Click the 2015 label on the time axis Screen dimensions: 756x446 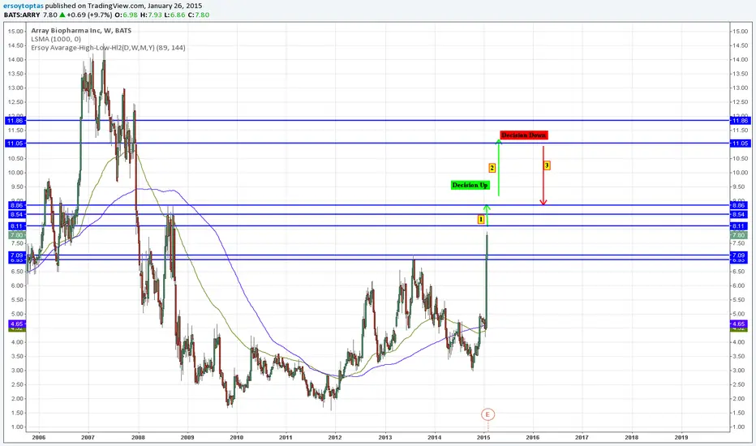point(483,437)
